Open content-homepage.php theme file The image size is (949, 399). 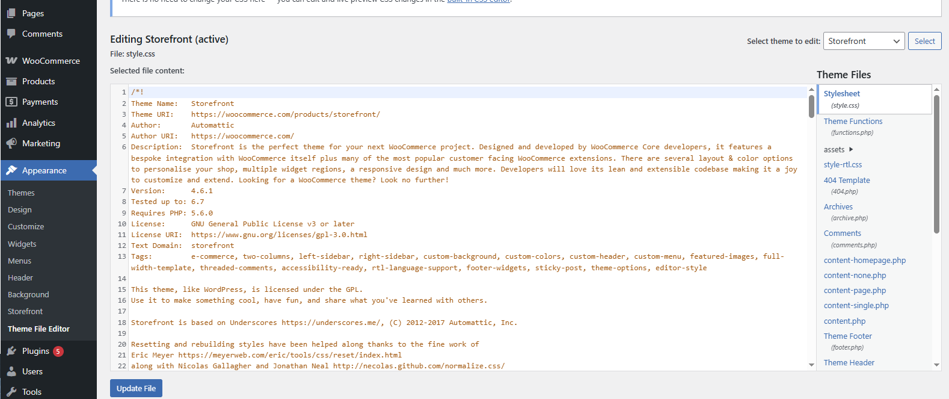tap(865, 260)
